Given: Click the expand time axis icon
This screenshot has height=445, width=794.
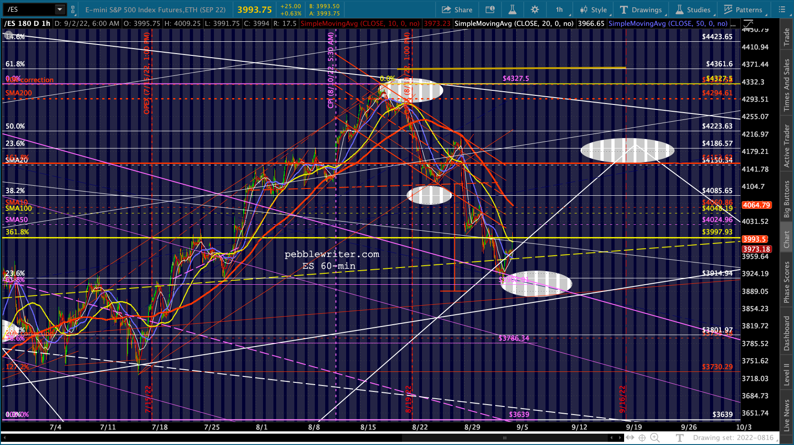Looking at the screenshot, I should [629, 438].
